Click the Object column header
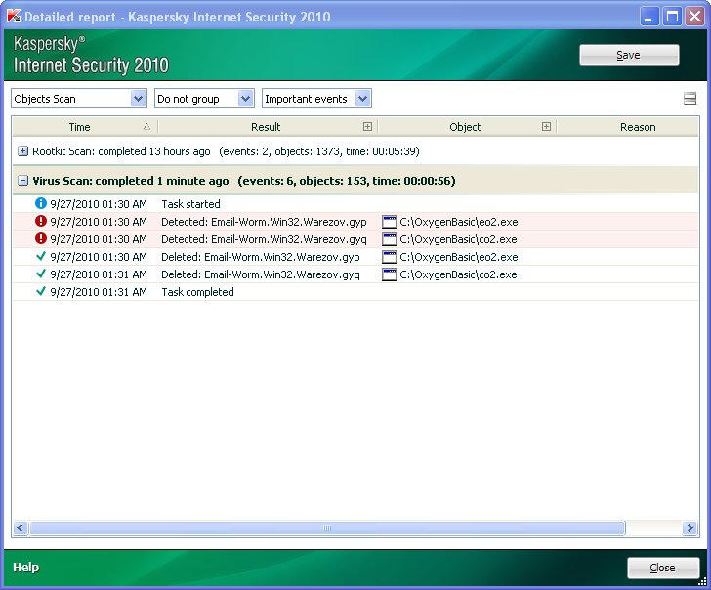Viewport: 711px width, 590px height. [x=465, y=127]
